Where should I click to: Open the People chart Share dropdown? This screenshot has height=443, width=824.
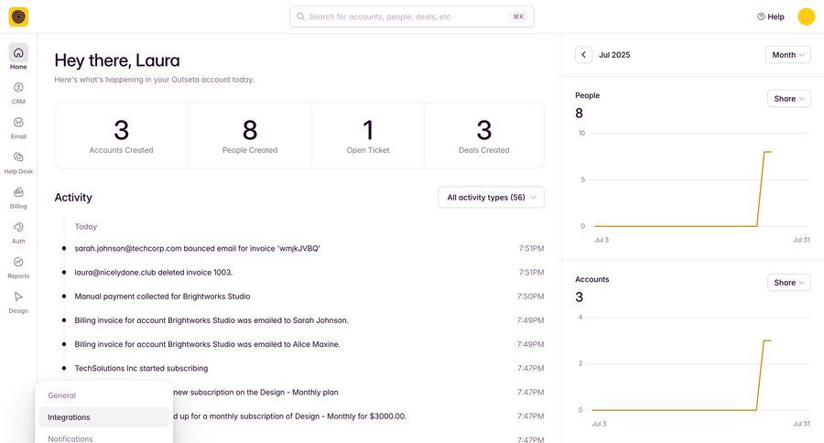tap(789, 98)
